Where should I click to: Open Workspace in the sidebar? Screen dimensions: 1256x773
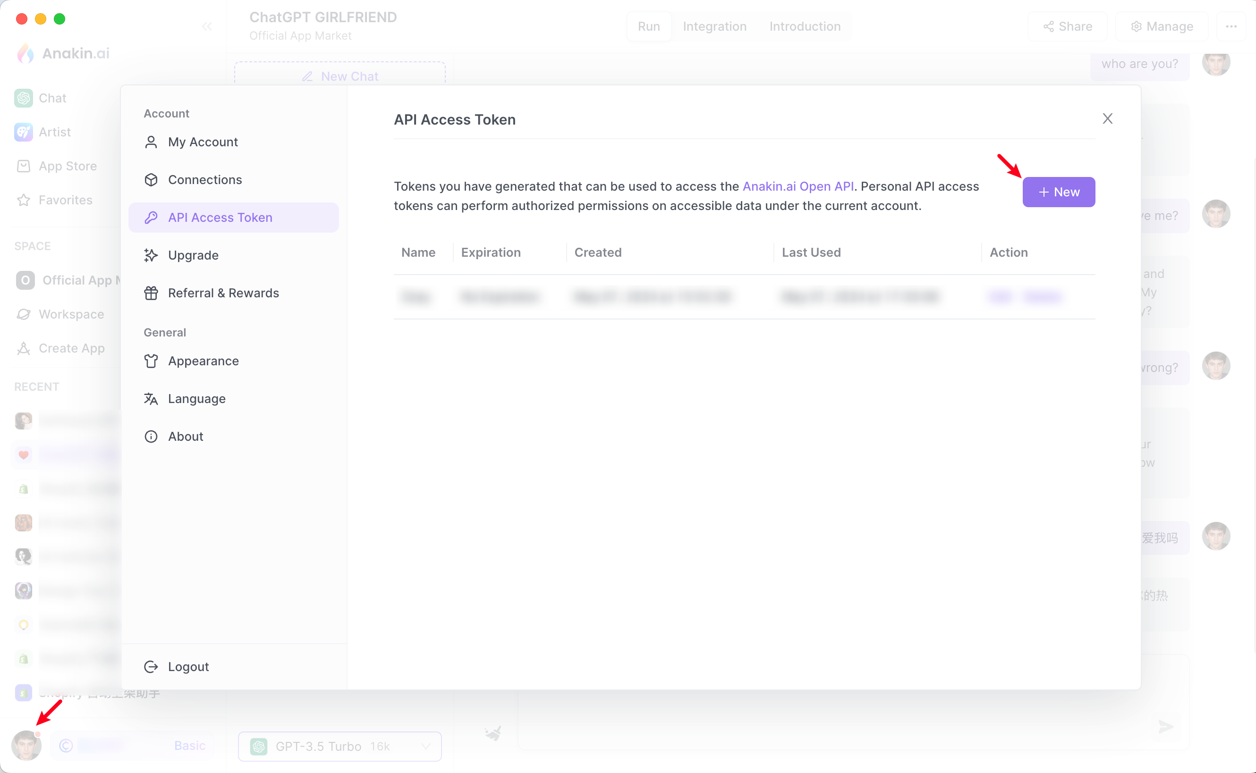click(x=60, y=314)
